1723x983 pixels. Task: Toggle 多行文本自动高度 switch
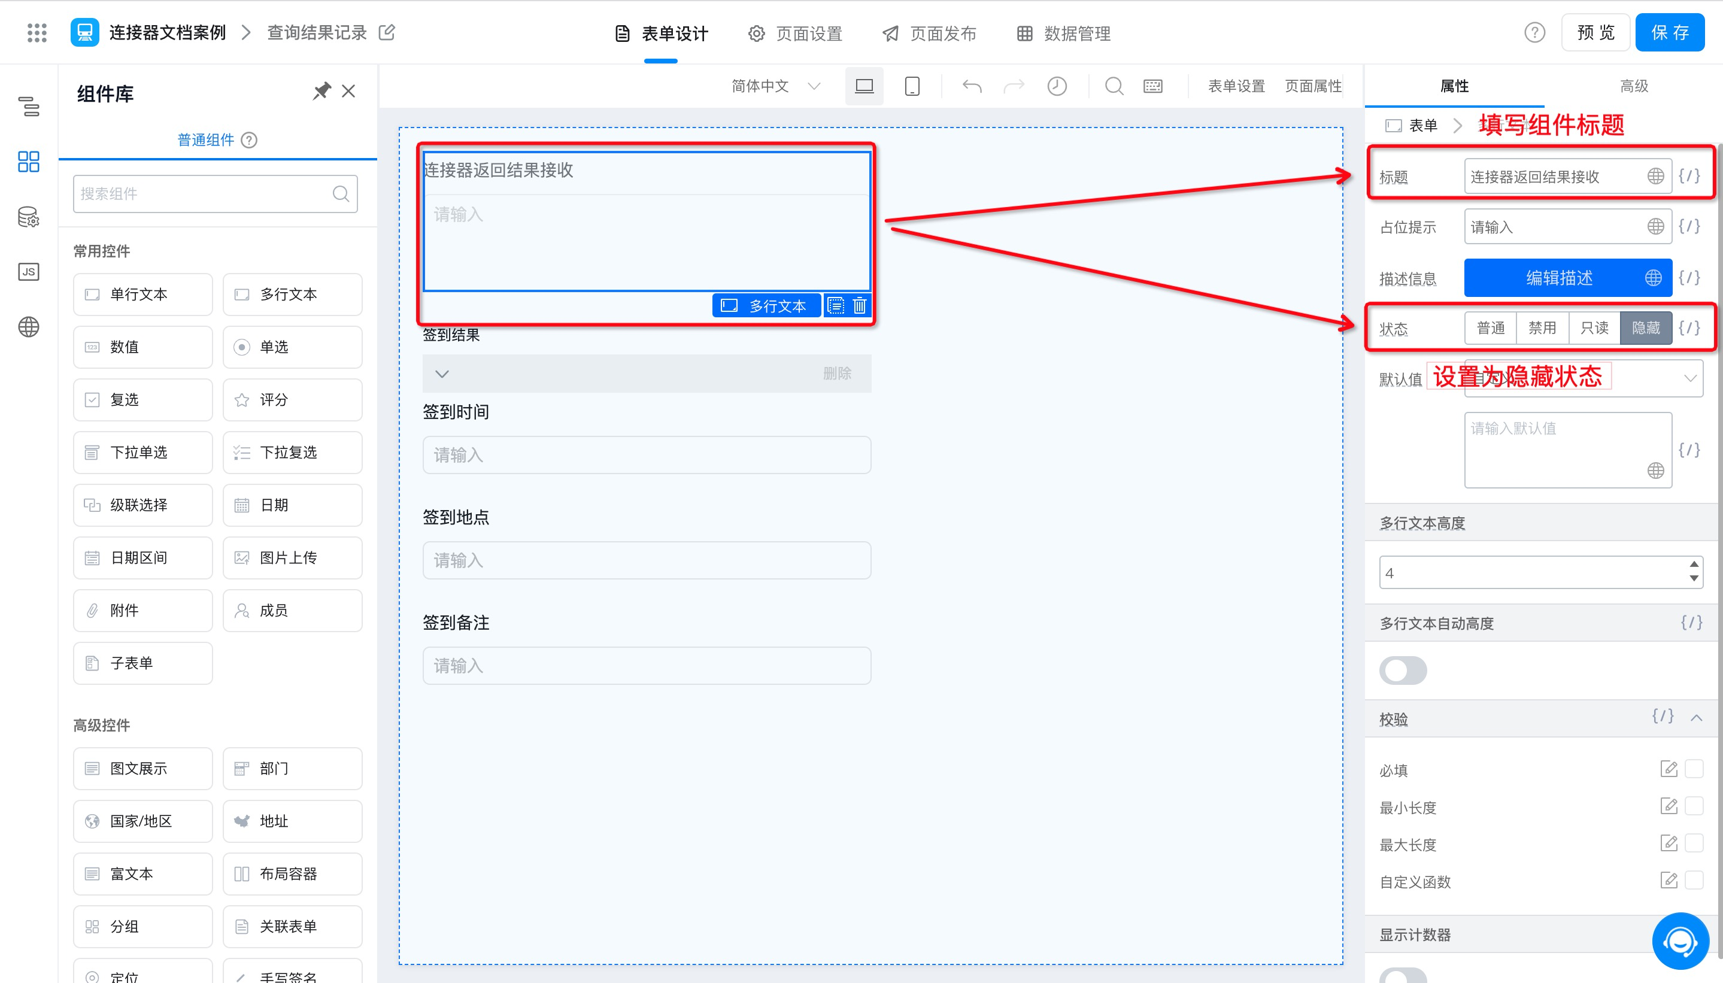click(x=1403, y=670)
